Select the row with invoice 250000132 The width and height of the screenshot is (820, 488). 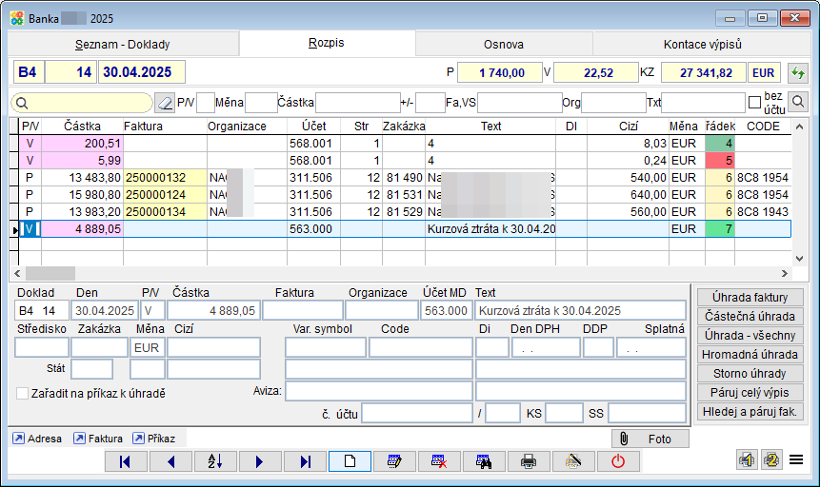[406, 178]
